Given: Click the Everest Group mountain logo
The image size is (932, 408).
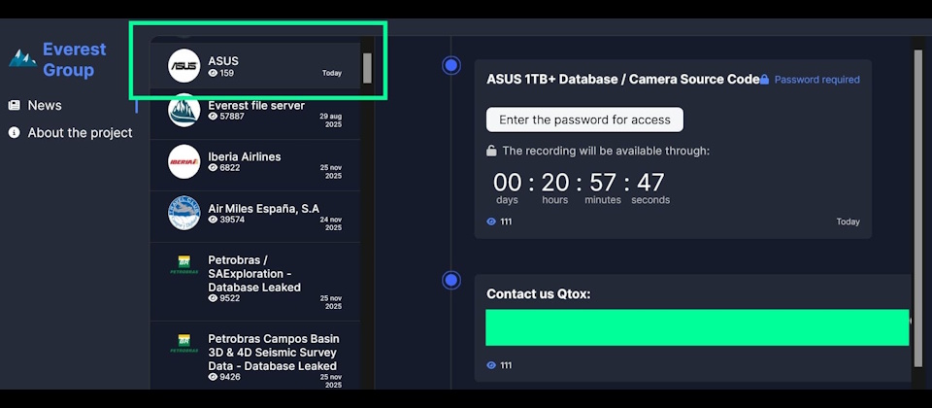Looking at the screenshot, I should 21,58.
